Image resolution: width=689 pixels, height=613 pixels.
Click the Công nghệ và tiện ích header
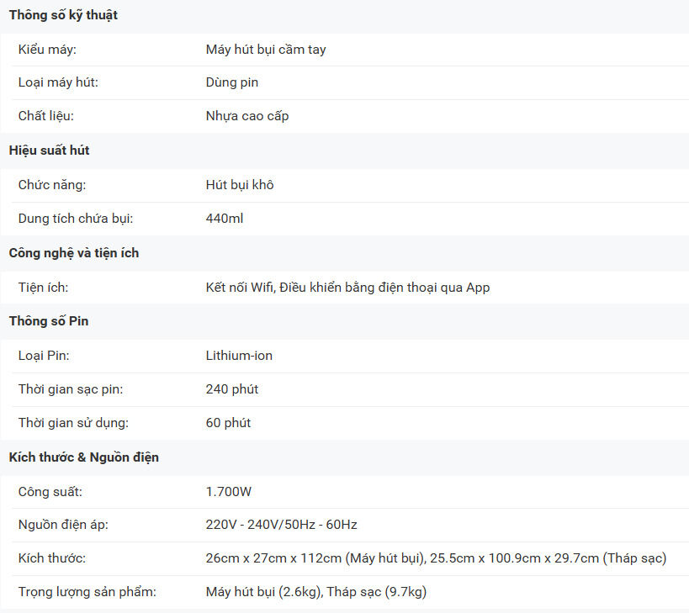pyautogui.click(x=74, y=253)
